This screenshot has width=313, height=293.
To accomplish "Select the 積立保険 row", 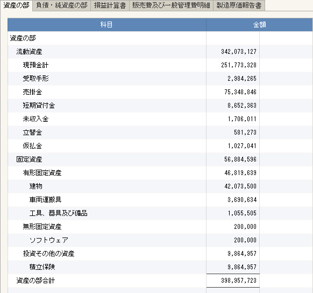I will point(160,267).
